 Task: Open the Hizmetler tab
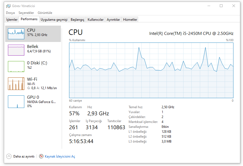[x=130, y=20]
